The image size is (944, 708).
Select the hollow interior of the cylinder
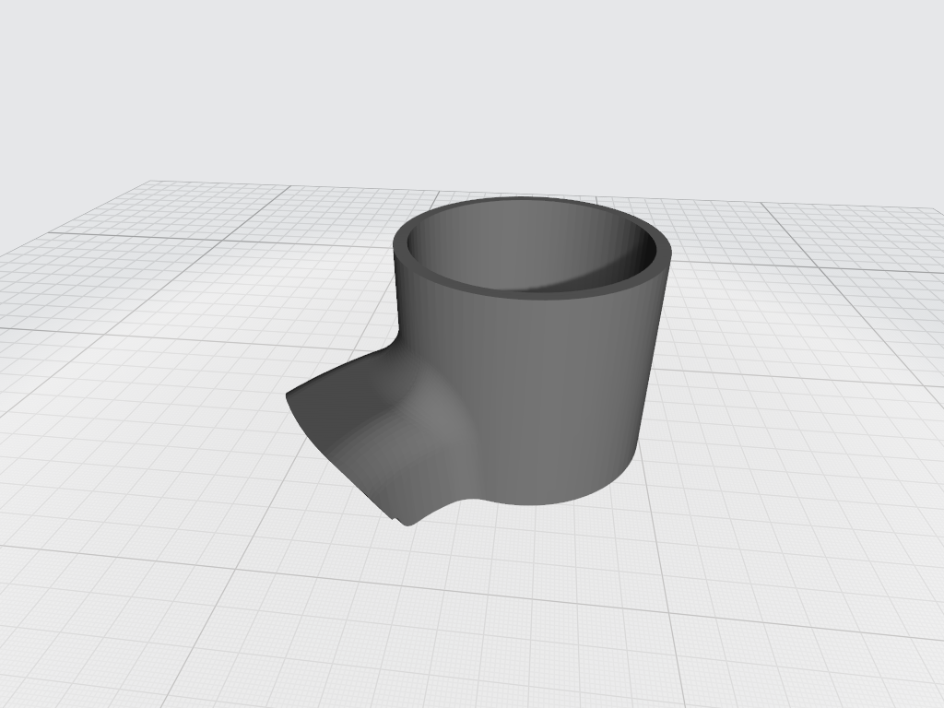click(x=516, y=249)
